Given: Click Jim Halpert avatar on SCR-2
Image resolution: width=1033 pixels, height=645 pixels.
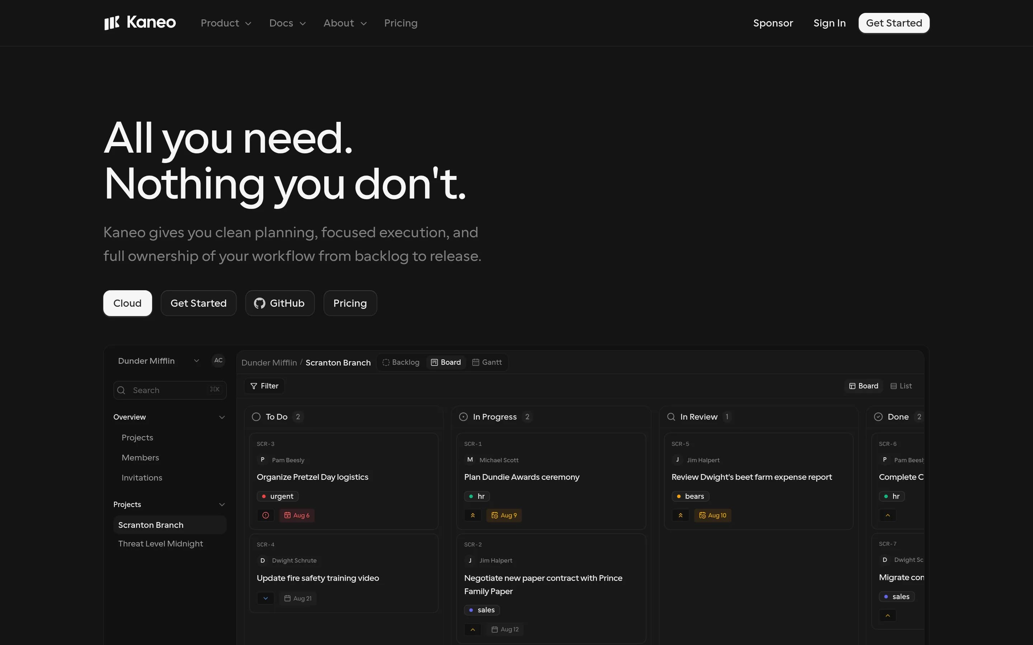Looking at the screenshot, I should 470,560.
